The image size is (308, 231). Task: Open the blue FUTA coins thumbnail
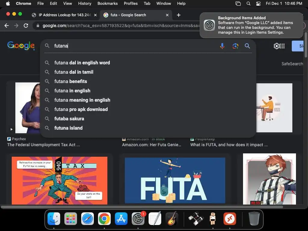[x=175, y=180]
